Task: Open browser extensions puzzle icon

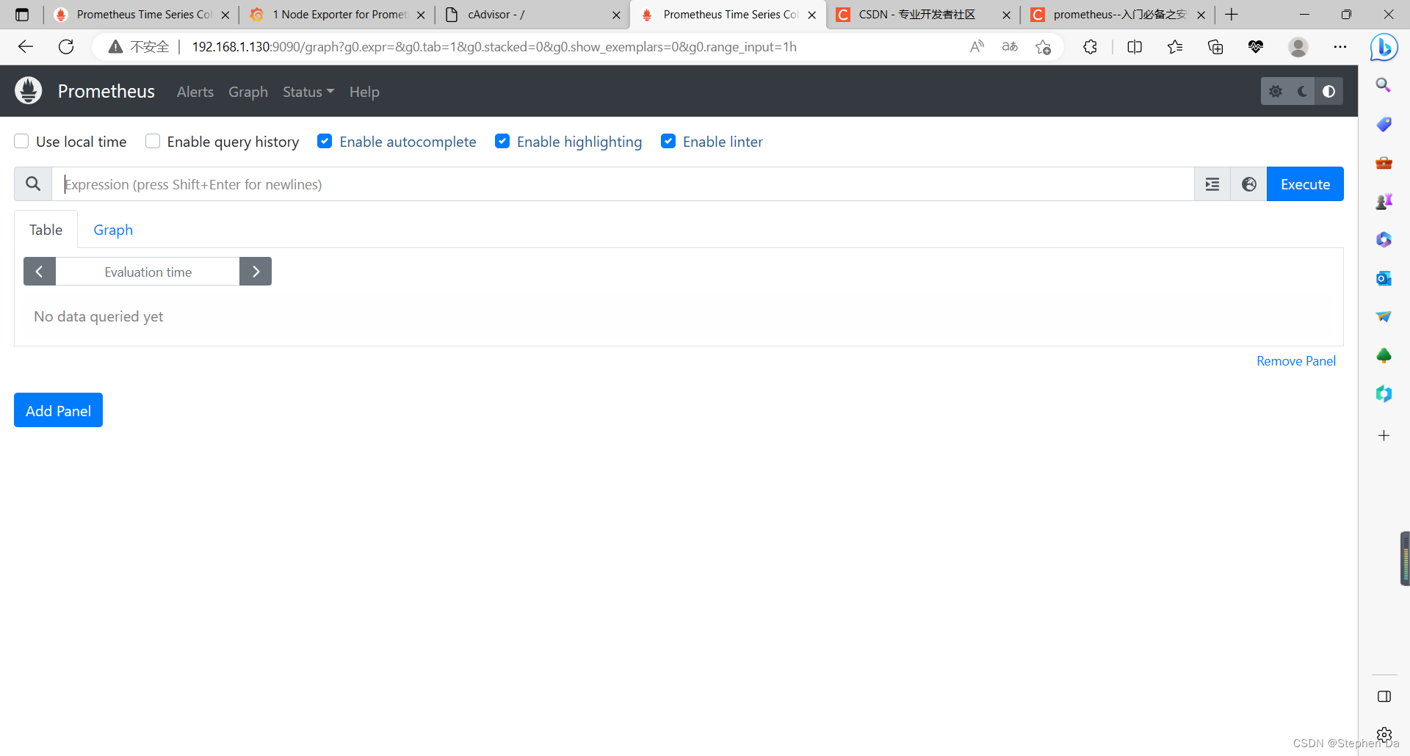Action: point(1091,47)
